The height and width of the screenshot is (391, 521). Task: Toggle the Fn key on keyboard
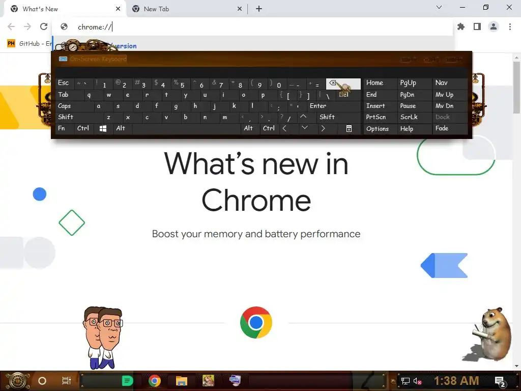coord(65,128)
